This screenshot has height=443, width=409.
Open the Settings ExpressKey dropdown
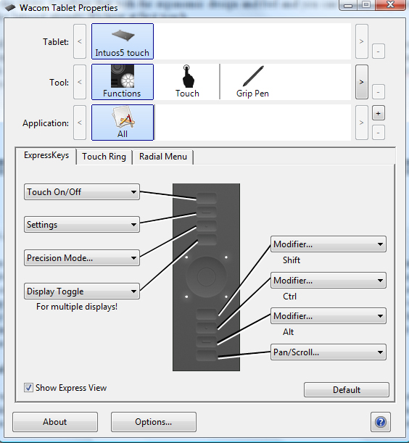(x=82, y=225)
